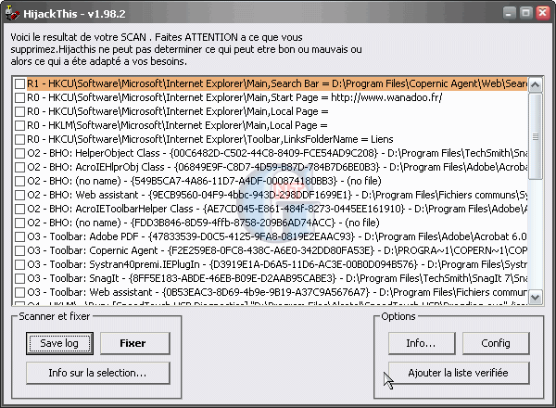The width and height of the screenshot is (556, 408).
Task: Tick the R0 Toolbar LinksFolderName checkbox
Action: tap(19, 139)
